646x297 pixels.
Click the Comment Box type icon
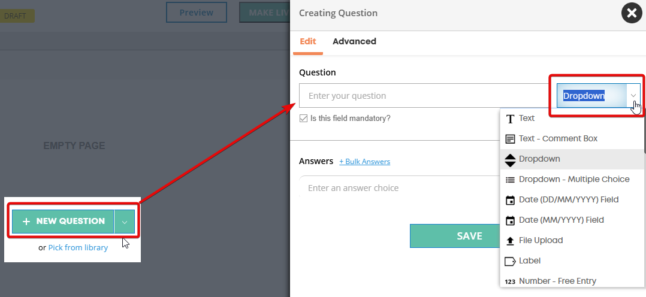pos(510,139)
